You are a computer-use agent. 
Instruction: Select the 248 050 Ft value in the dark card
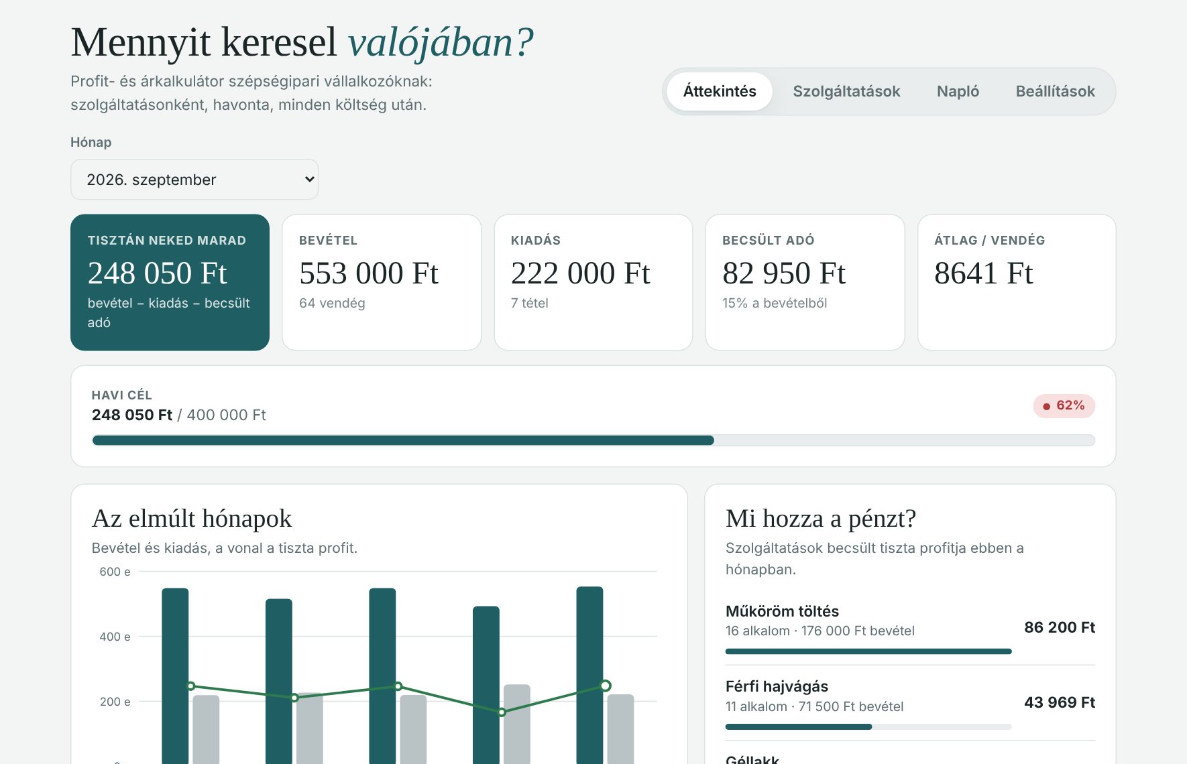pos(157,273)
